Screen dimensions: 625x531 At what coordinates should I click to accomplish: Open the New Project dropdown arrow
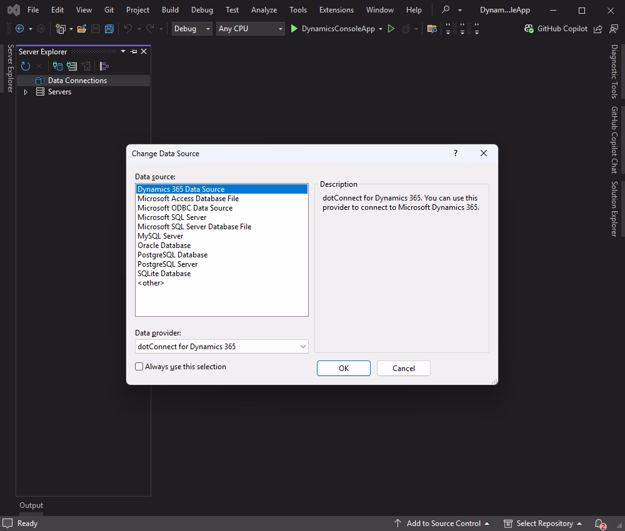(x=71, y=29)
